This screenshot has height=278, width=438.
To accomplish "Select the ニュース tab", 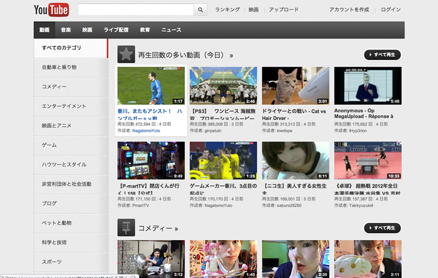I will click(171, 30).
